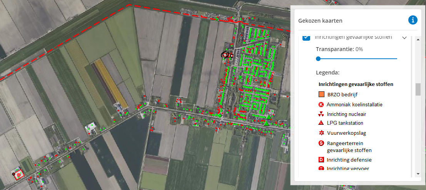Screen dimensions: 426x190
Task: Uncheck the Inrichtingen gevaarlijke stoffen layer checkbox
Action: [x=306, y=37]
